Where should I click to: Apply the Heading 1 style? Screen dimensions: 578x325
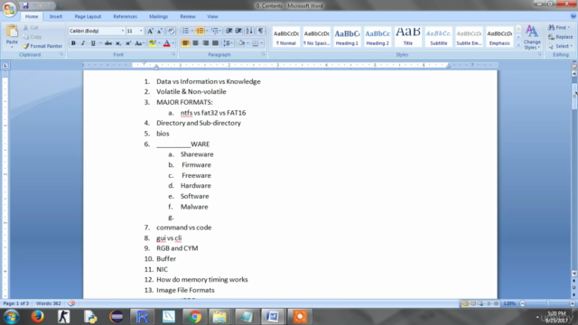(x=347, y=36)
